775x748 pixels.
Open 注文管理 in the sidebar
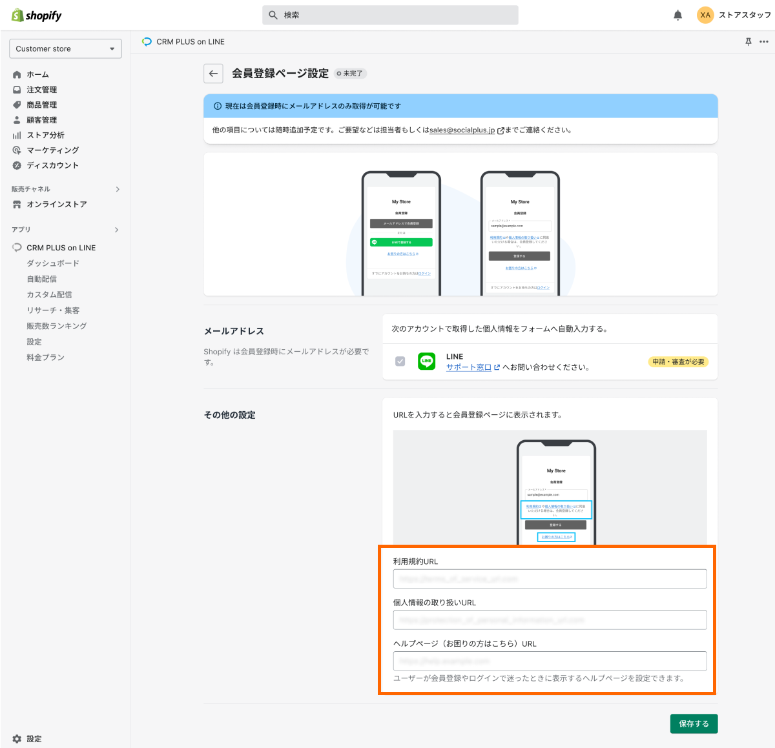(x=42, y=90)
